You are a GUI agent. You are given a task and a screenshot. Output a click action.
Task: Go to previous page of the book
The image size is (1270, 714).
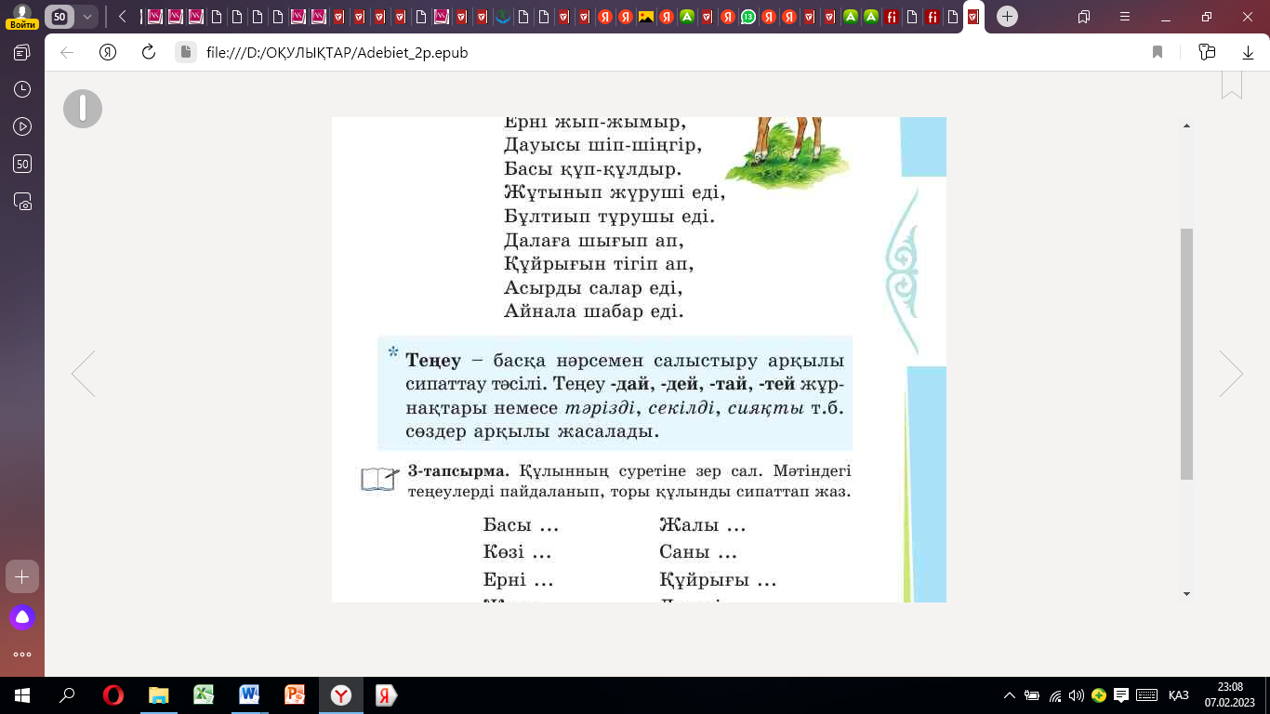click(x=84, y=374)
